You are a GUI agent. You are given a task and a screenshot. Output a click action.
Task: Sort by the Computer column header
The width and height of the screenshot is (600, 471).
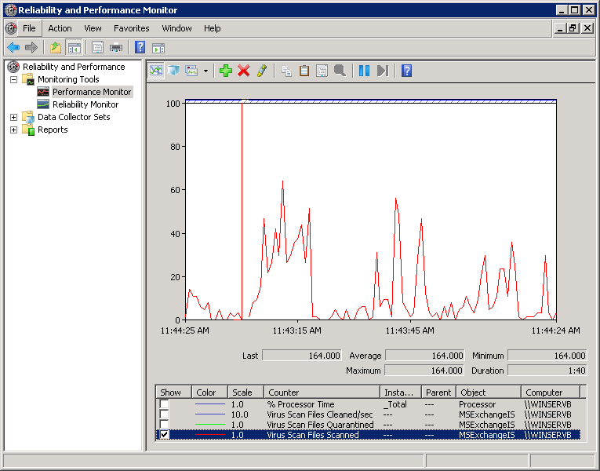point(551,392)
